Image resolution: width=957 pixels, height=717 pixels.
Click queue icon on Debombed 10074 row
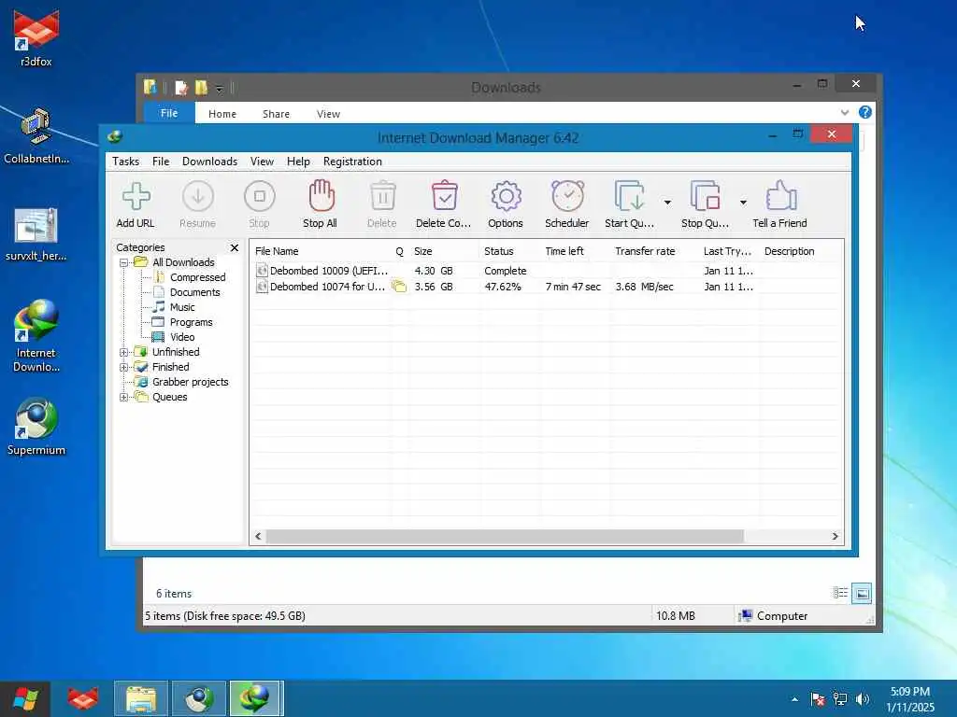click(399, 286)
